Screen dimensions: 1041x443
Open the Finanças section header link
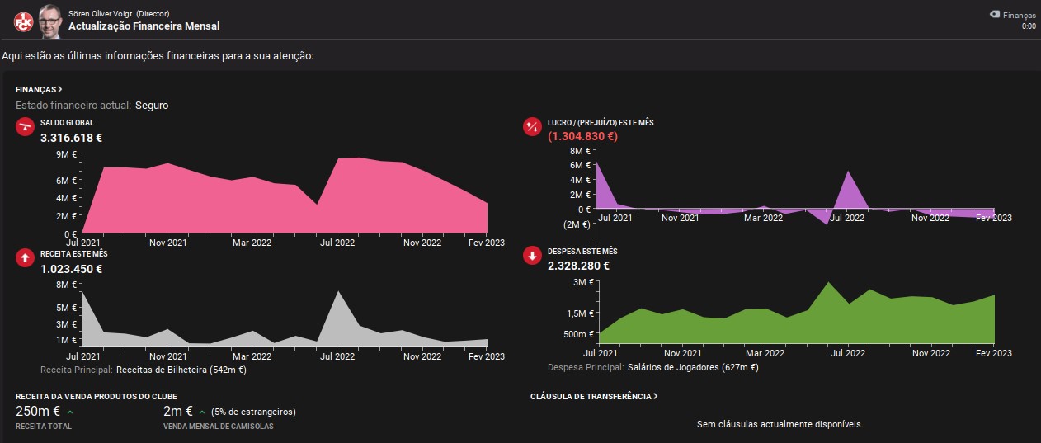pyautogui.click(x=39, y=89)
